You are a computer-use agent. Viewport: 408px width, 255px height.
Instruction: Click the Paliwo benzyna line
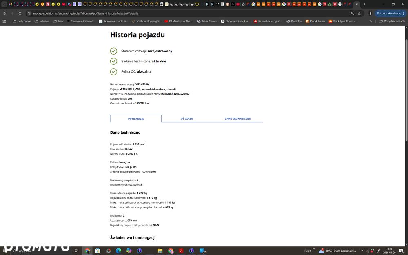pyautogui.click(x=120, y=162)
